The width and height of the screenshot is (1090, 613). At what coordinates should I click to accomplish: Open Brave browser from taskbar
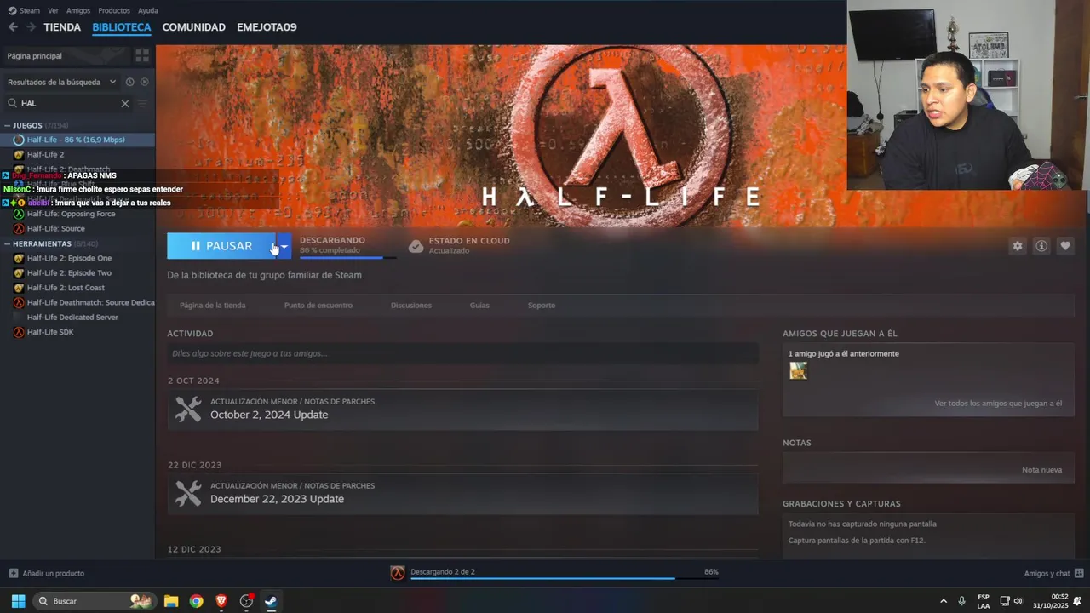click(221, 601)
